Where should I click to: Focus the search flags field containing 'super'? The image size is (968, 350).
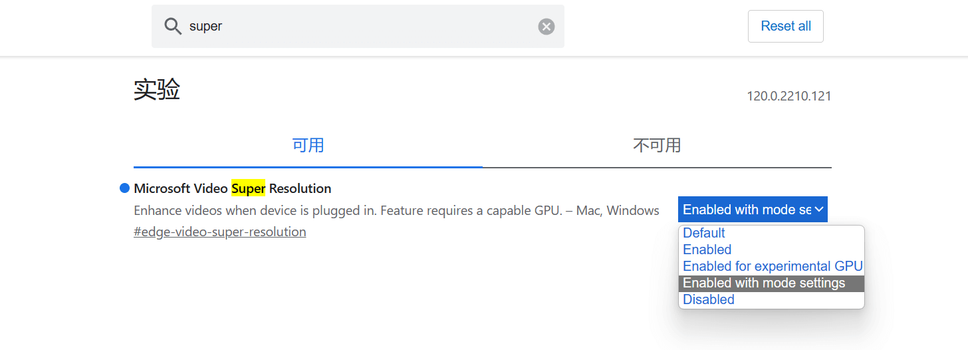tap(359, 27)
